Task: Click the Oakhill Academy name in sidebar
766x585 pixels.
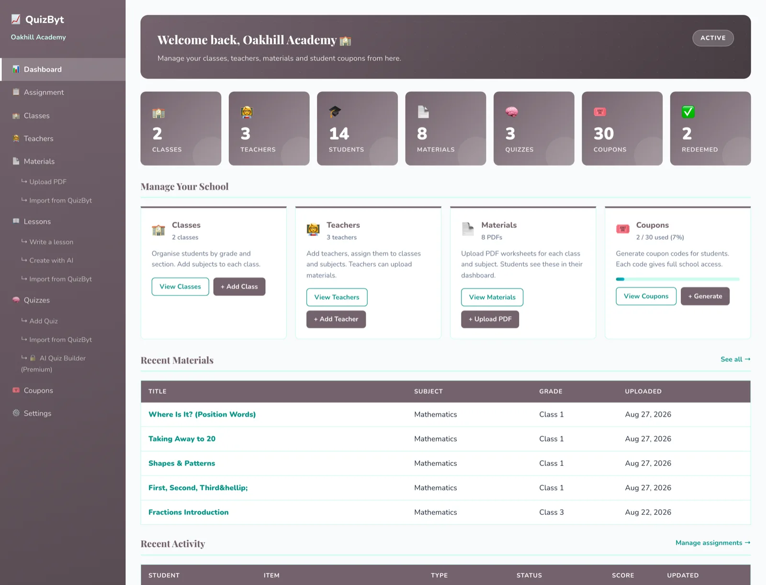Action: pyautogui.click(x=38, y=37)
